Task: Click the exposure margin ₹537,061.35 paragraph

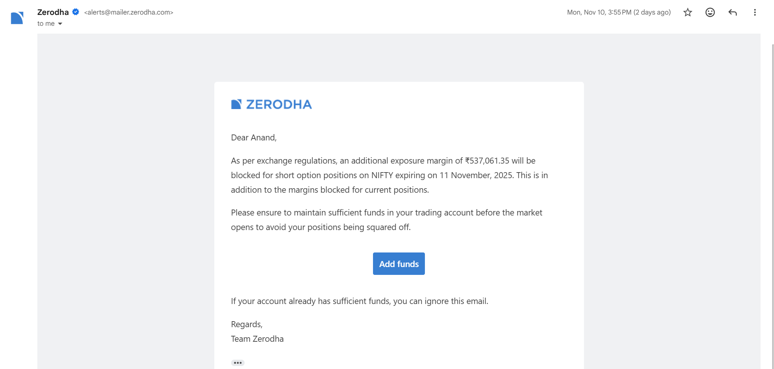Action: pos(389,175)
